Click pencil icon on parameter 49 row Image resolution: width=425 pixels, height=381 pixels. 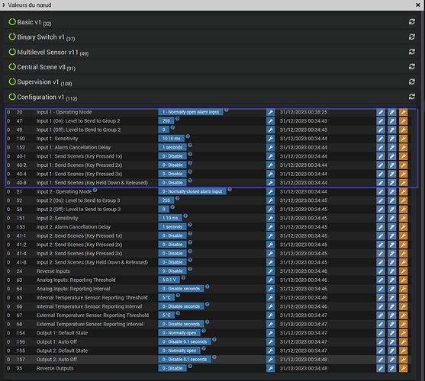(x=381, y=130)
